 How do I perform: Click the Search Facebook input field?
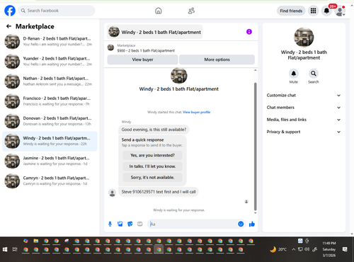click(x=57, y=11)
